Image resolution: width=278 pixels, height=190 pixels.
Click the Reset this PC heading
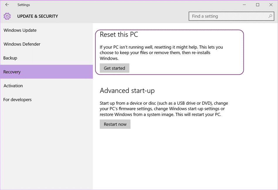119,35
